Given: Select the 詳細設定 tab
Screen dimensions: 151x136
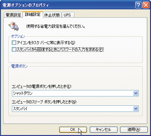Looking at the screenshot, I should tap(33, 15).
